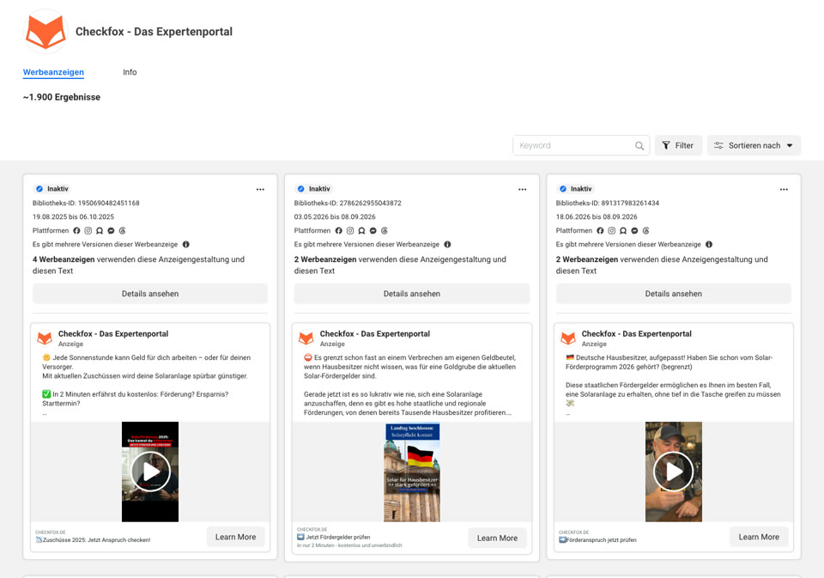Click the Checkfox - Das Expertenportal page title
This screenshot has height=578, width=824.
point(154,32)
